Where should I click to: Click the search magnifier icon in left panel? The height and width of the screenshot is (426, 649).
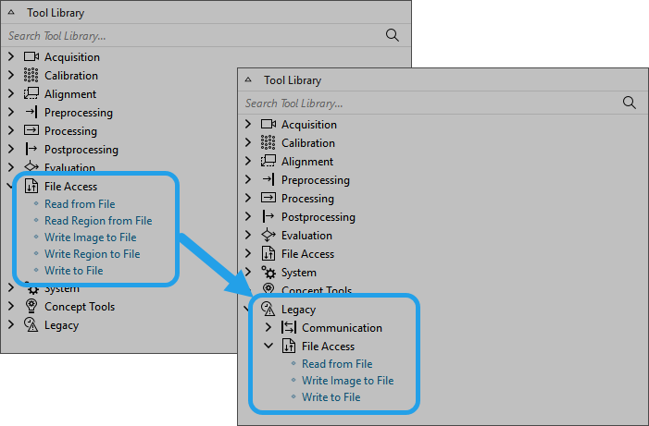pyautogui.click(x=393, y=35)
